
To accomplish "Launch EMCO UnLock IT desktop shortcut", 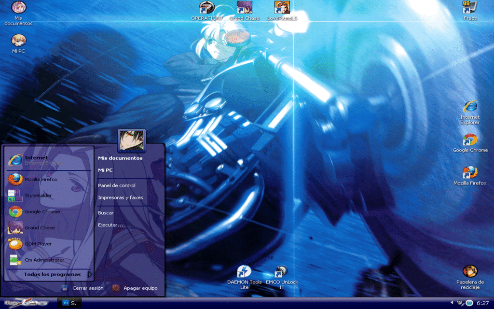I will coord(281,271).
